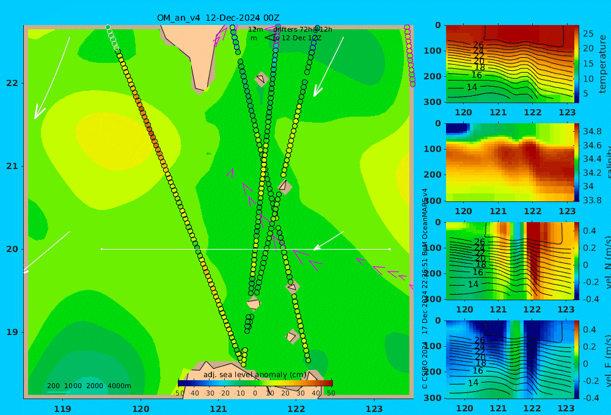Select the eastward velocity section panel
Viewport: 611px width, 415px height.
tap(510, 359)
